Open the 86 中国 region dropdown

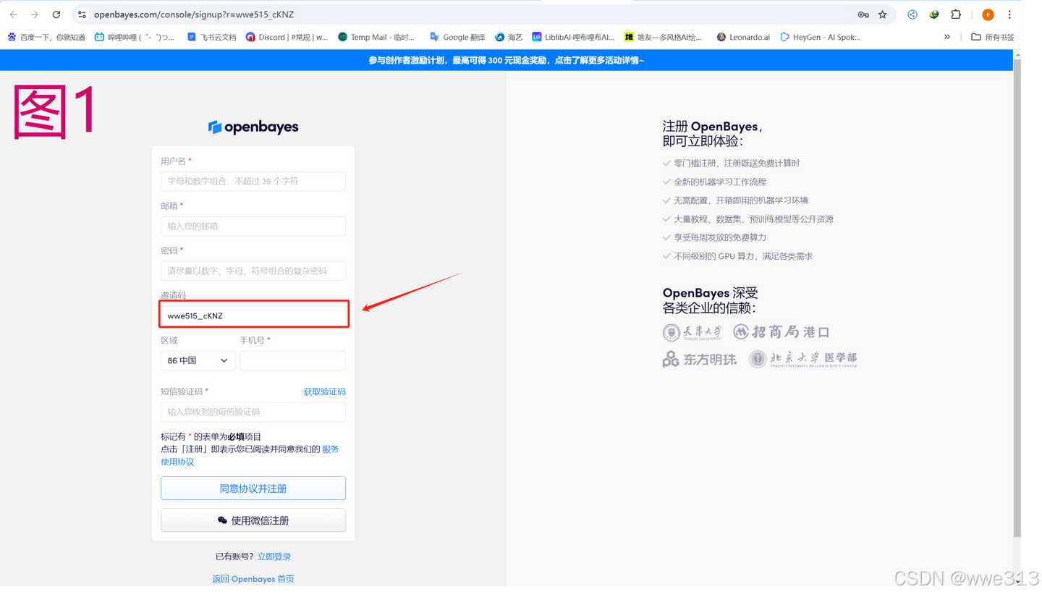click(198, 360)
